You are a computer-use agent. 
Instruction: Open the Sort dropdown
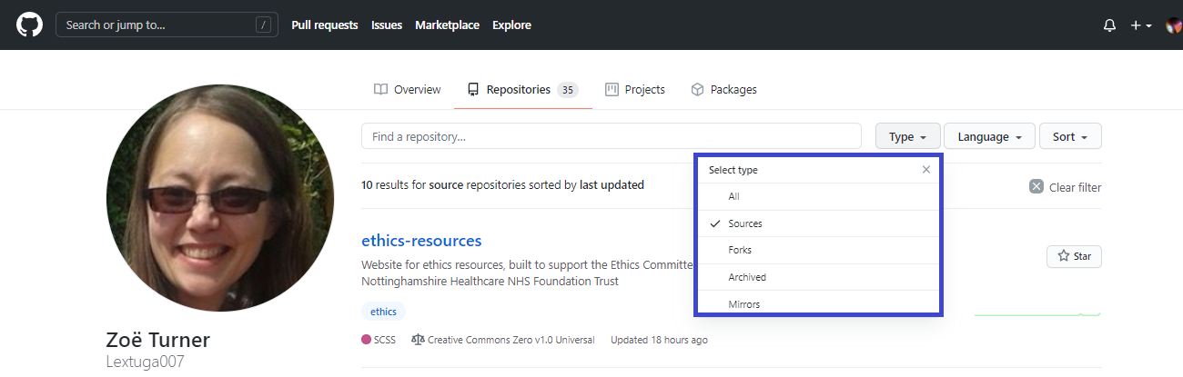click(x=1070, y=136)
